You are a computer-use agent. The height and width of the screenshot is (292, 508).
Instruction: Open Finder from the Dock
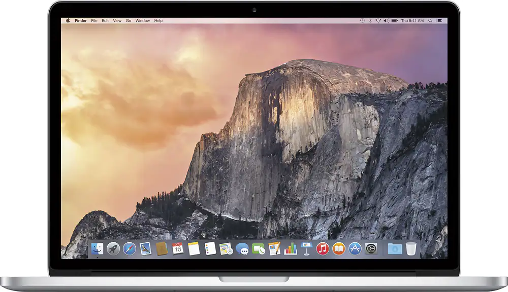point(98,248)
